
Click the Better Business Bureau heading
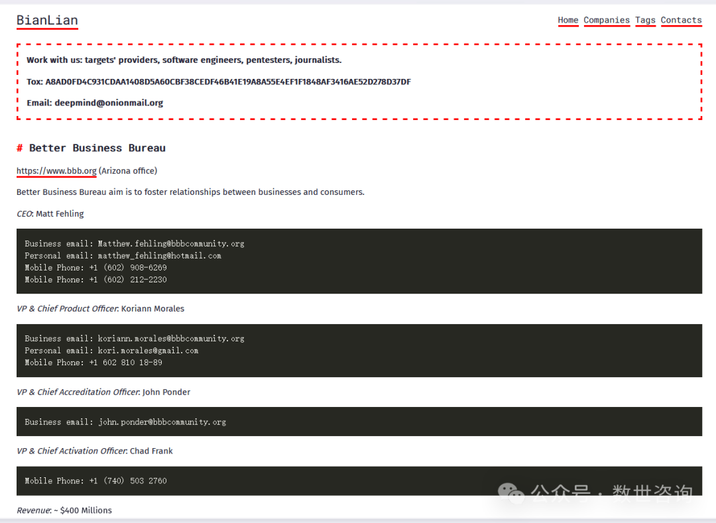coord(97,148)
